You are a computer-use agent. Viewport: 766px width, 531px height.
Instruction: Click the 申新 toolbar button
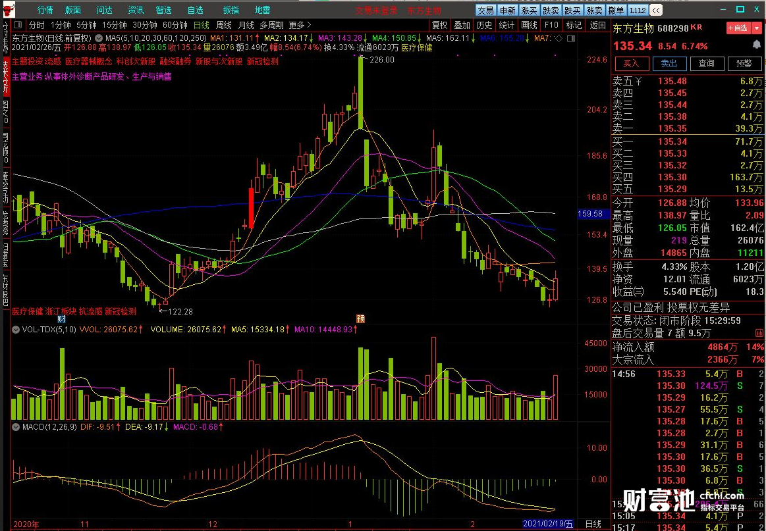click(508, 11)
